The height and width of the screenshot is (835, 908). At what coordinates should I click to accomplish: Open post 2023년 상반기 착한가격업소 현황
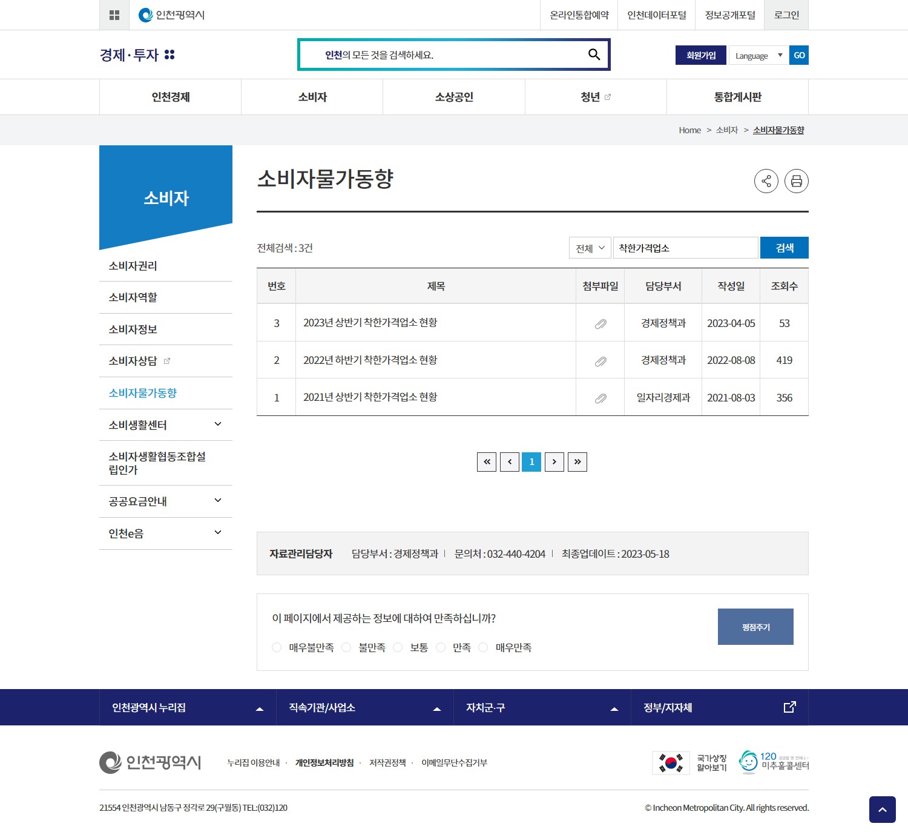(x=370, y=323)
